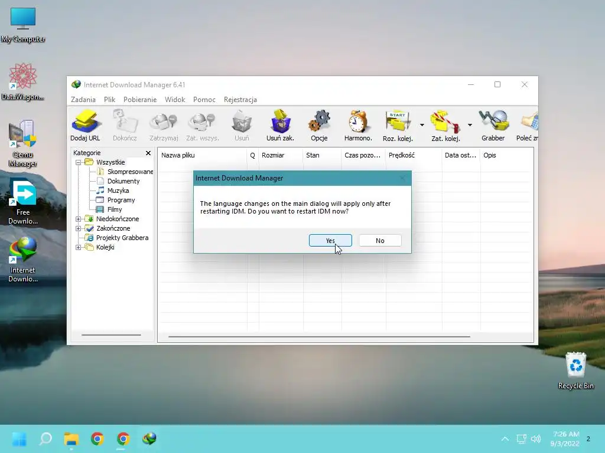The height and width of the screenshot is (453, 605).
Task: Click the Zat. wszys. toolbar icon
Action: tap(202, 125)
